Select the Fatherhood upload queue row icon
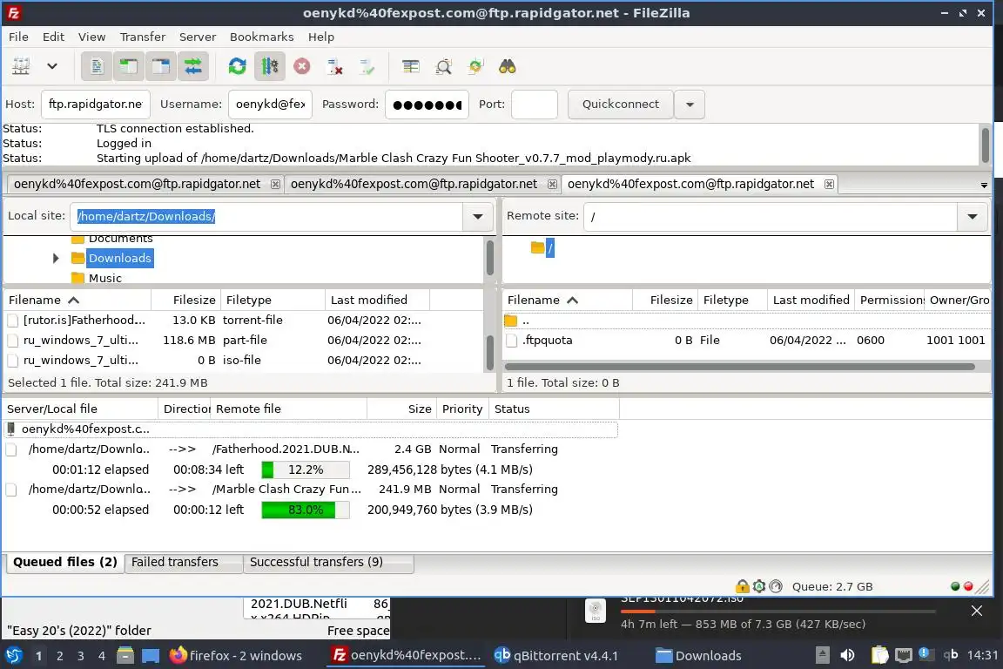This screenshot has width=1003, height=669. [x=10, y=450]
